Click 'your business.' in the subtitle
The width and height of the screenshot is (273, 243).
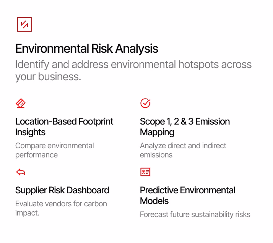(x=48, y=77)
